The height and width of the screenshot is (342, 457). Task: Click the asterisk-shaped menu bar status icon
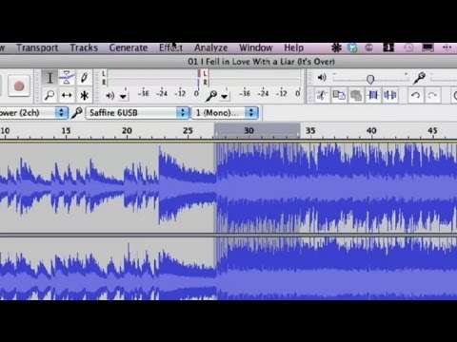(x=336, y=47)
